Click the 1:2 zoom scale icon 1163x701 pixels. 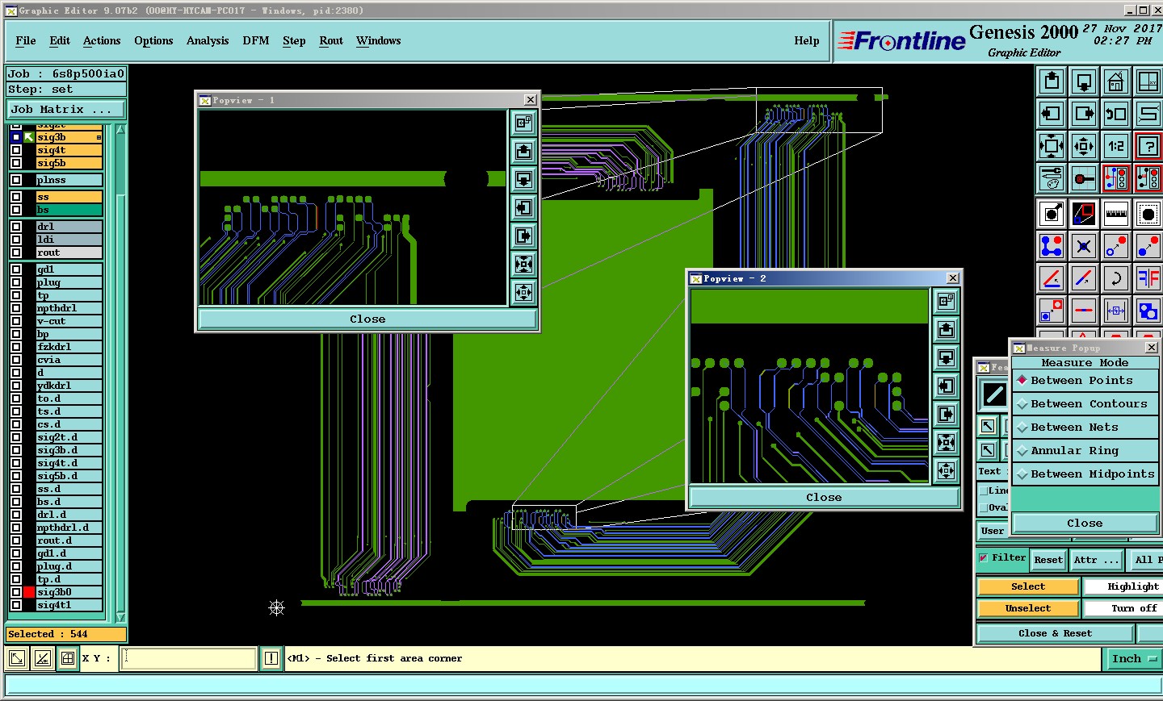[x=1116, y=146]
